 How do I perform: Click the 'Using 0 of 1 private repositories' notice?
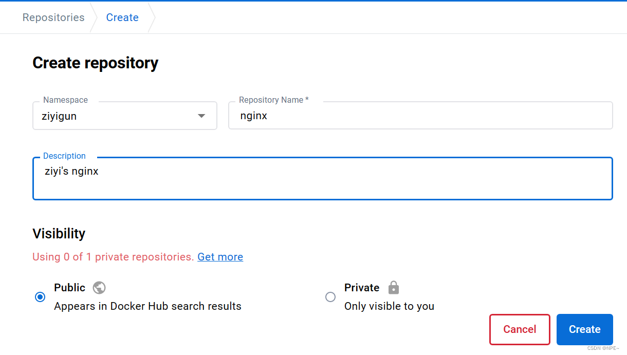tap(113, 257)
